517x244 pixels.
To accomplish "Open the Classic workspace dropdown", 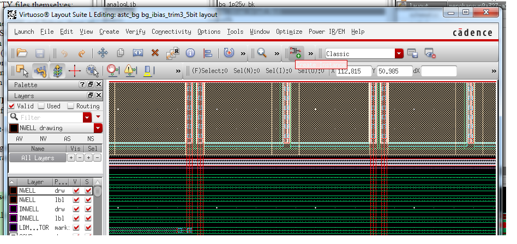I will tap(399, 53).
